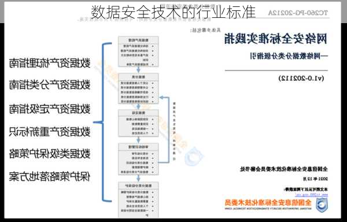
Task: Click the fourth flowchart box 审核标识管理
Action: click(138, 159)
